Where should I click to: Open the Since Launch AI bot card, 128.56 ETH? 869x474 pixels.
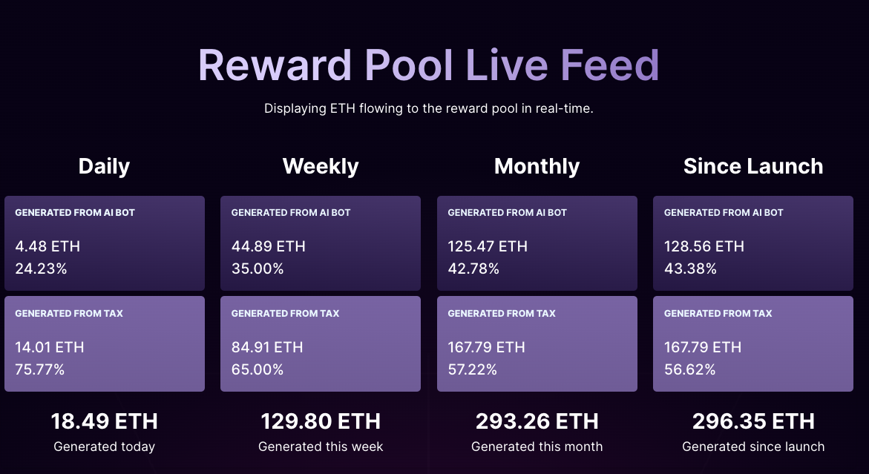point(753,243)
